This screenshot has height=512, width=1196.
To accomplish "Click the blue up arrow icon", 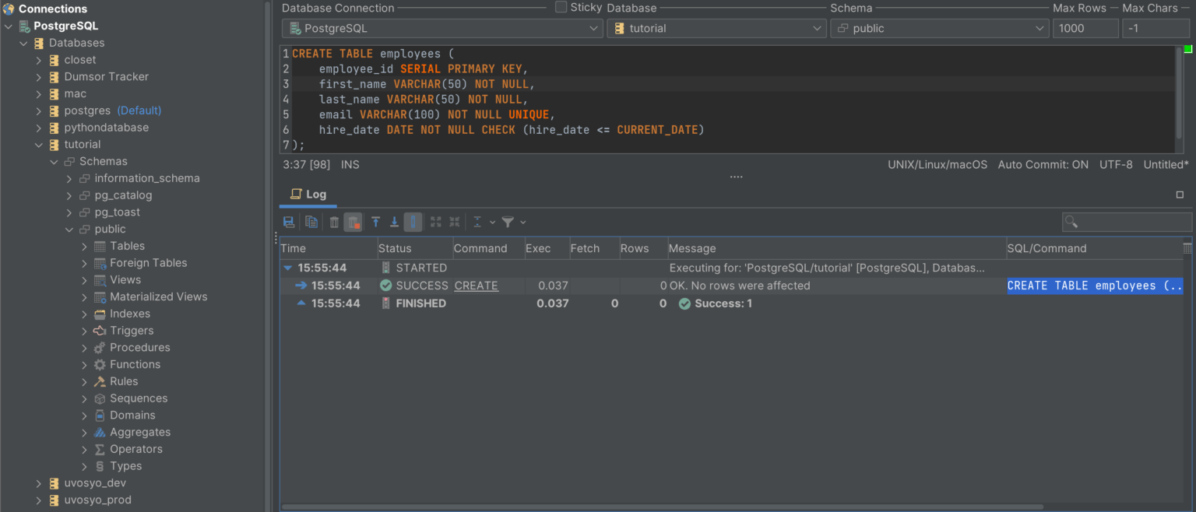I will 375,223.
